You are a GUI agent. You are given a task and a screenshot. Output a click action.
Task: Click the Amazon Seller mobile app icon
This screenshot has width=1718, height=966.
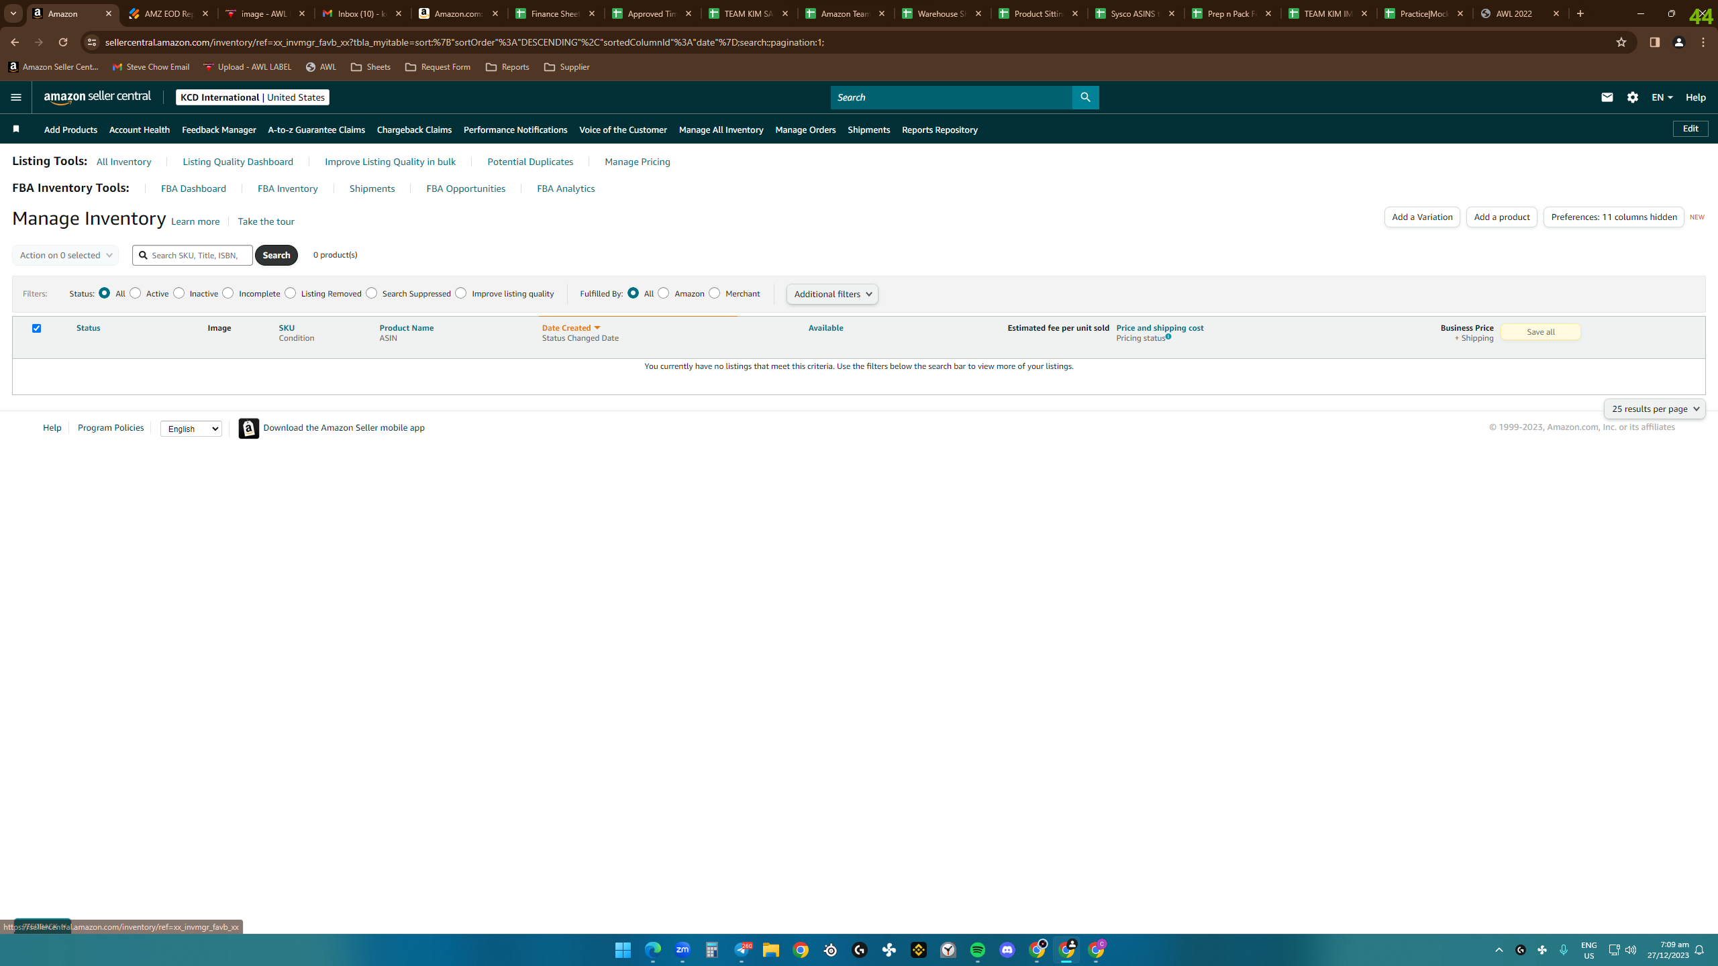[x=249, y=428]
